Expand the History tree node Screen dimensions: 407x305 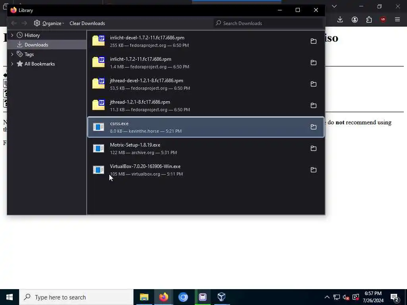pyautogui.click(x=12, y=35)
